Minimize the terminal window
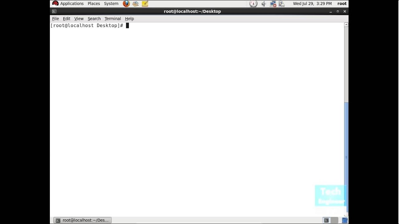Image resolution: width=399 pixels, height=224 pixels. pos(331,12)
